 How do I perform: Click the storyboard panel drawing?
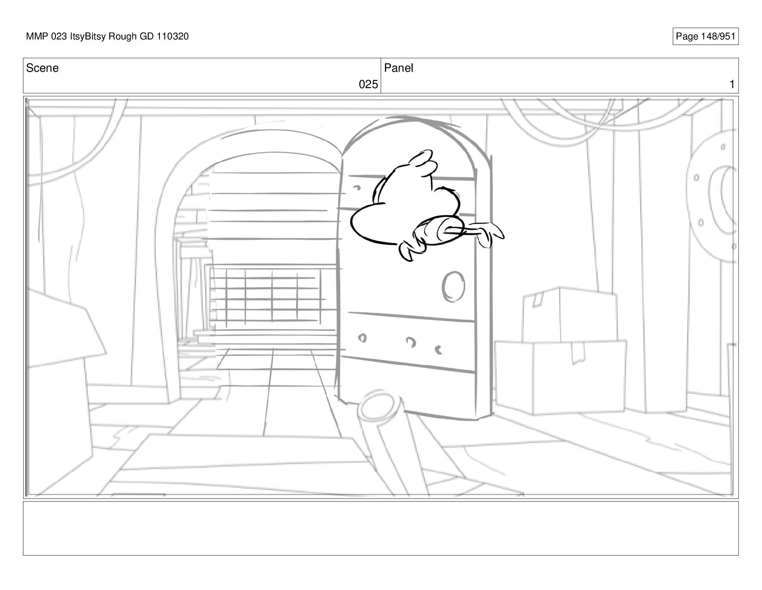[381, 297]
